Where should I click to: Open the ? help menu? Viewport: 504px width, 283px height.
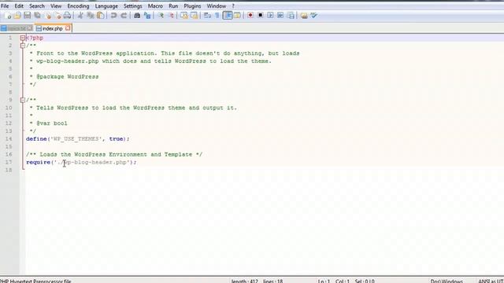233,6
